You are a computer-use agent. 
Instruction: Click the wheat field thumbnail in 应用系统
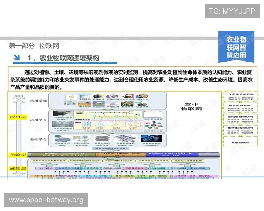pos(84,104)
